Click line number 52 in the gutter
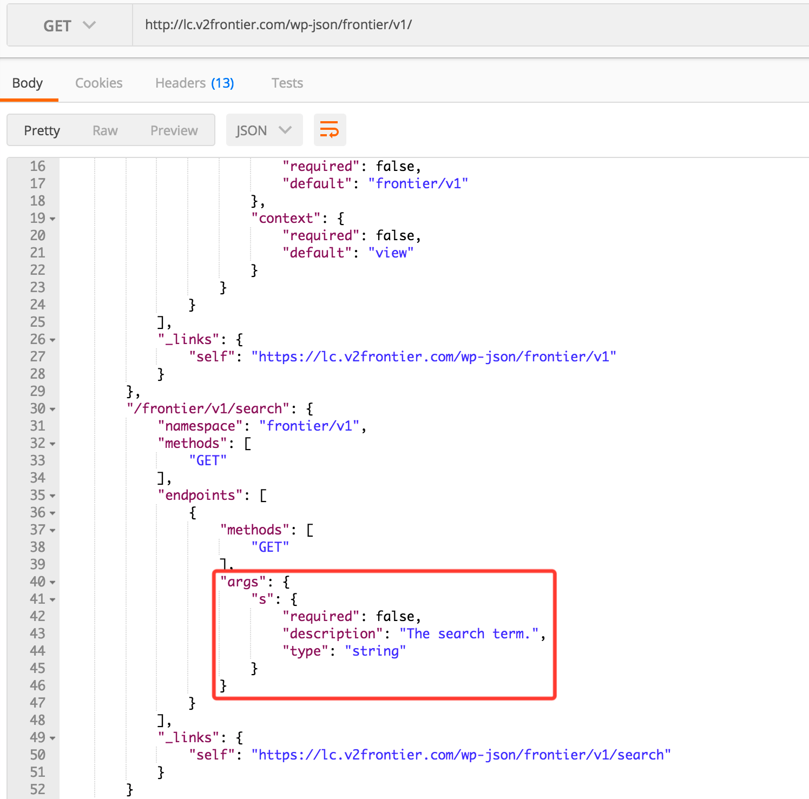Viewport: 809px width, 799px height. click(x=37, y=789)
